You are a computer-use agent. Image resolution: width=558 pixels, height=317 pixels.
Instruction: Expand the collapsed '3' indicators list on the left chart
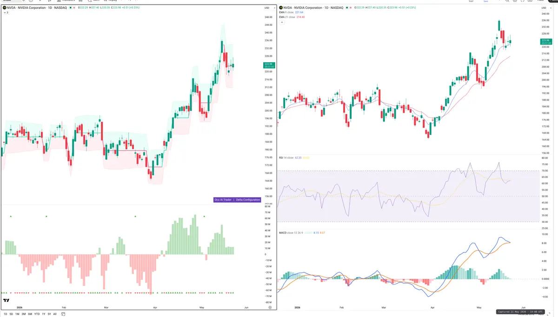6,13
